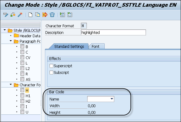Click the Collapse subtree toolbar icon
Screen dimensions: 181x122
click(x=70, y=15)
